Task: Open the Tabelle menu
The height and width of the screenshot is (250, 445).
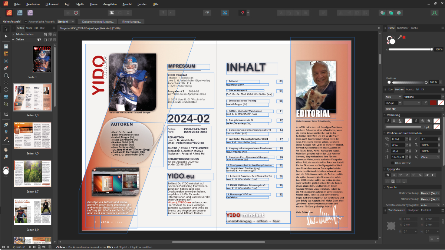Action: (80, 4)
